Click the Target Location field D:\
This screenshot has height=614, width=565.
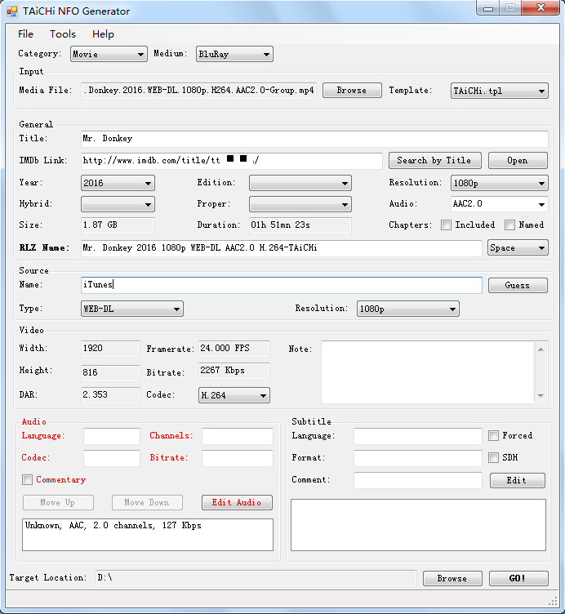(256, 578)
